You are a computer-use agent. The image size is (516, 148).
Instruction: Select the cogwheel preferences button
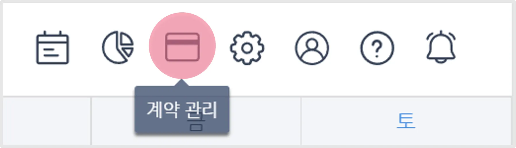point(247,48)
